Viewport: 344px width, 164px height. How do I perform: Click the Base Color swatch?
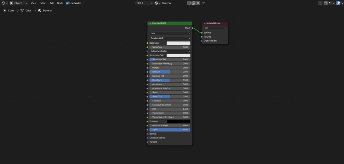tap(178, 43)
